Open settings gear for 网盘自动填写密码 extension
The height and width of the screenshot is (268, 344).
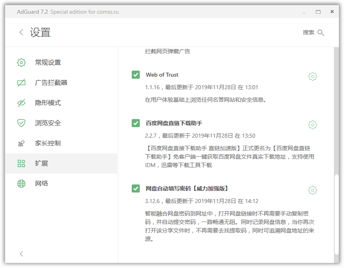[x=313, y=190]
